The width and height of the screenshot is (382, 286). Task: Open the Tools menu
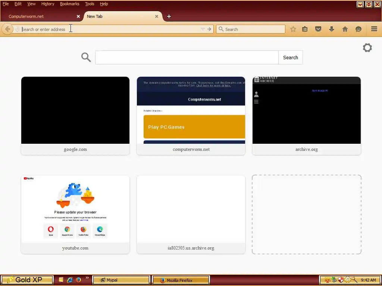[90, 4]
